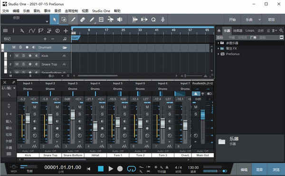The image size is (285, 176).
Task: Open the last menu in the menu bar
Action: click(x=117, y=11)
